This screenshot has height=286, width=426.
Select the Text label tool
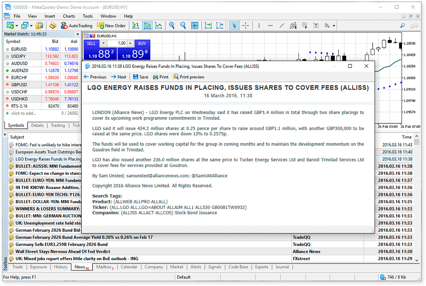click(x=316, y=26)
